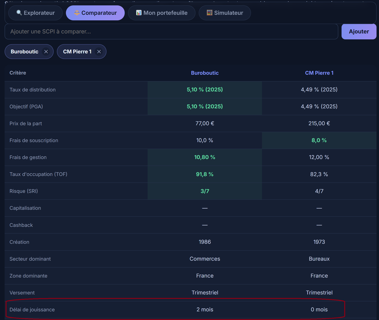Click the CM Pierre 1 8,0 % frais cell
The height and width of the screenshot is (320, 379).
(x=319, y=140)
